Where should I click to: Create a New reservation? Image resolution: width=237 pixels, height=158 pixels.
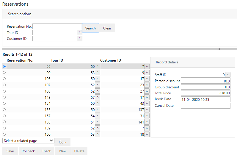63,151
